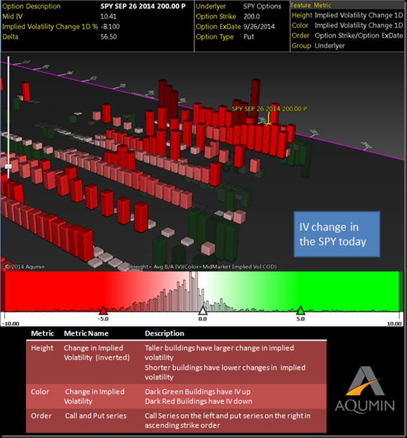Click the 'Description' table column header
Viewport: 407px width, 438px height.
[164, 333]
